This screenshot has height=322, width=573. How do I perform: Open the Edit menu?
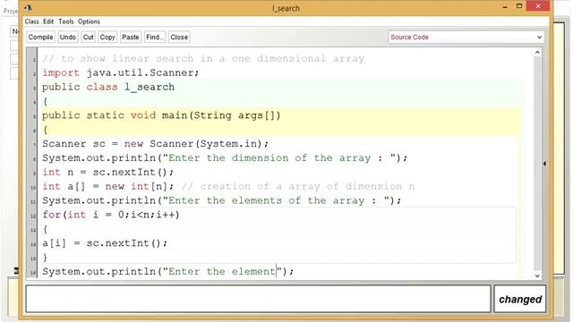point(48,21)
